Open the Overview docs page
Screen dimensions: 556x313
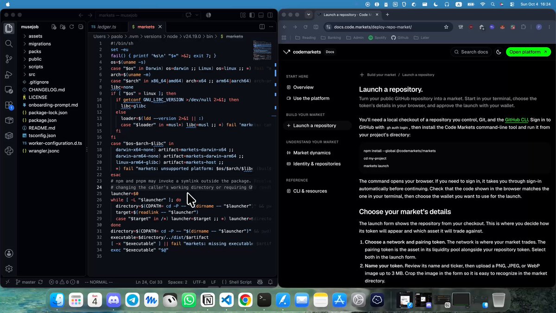303,87
